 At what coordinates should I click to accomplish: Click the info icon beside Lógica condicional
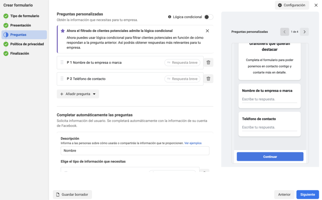tap(169, 17)
